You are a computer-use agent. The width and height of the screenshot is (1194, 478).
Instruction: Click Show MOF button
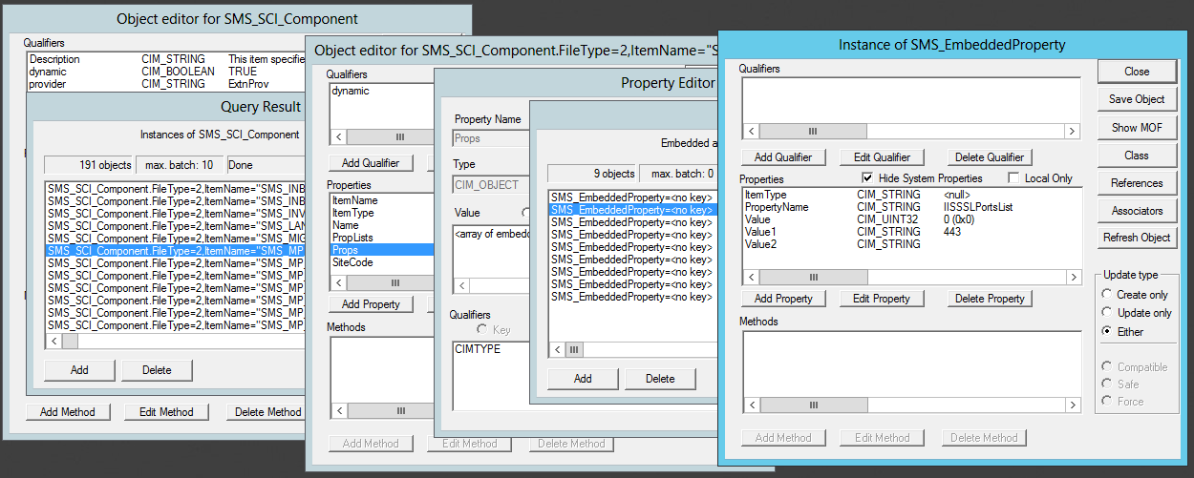[1137, 127]
